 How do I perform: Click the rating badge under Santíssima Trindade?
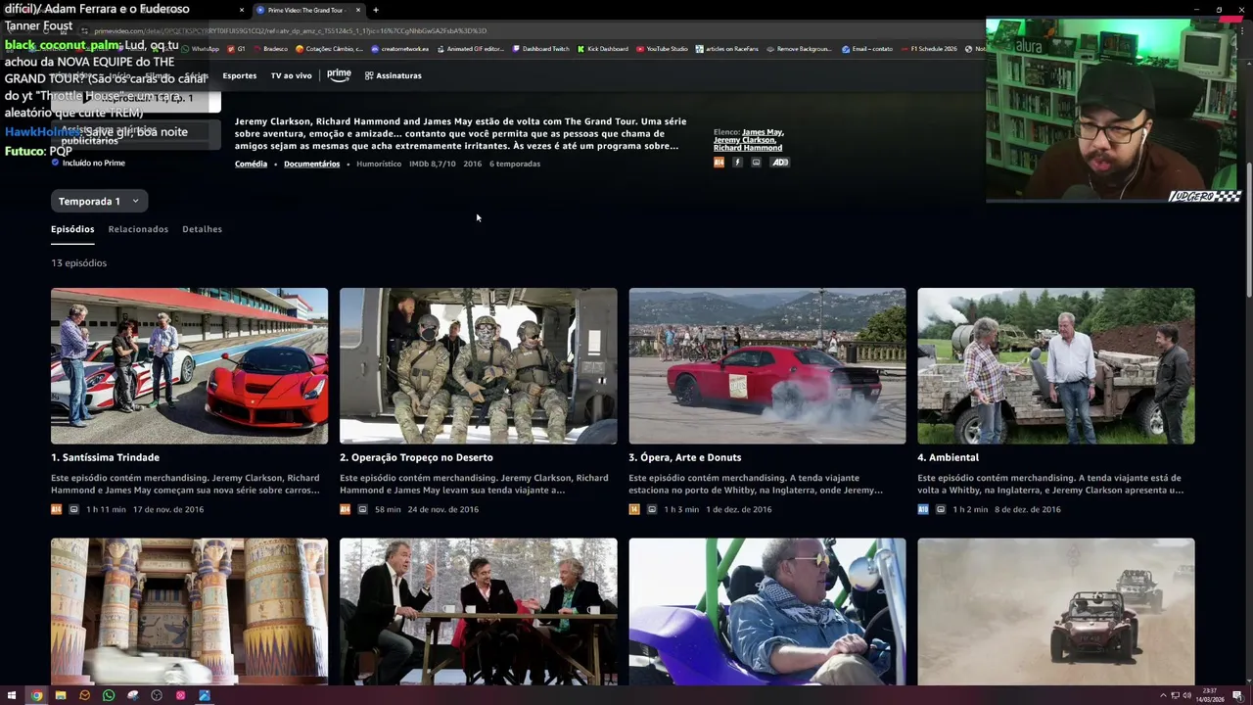pos(56,509)
